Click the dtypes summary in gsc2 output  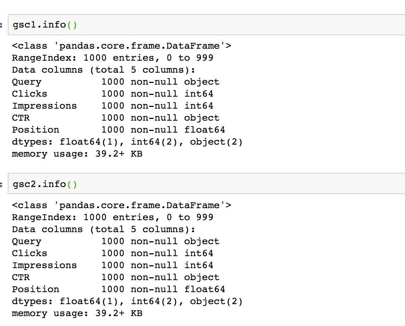[127, 301]
